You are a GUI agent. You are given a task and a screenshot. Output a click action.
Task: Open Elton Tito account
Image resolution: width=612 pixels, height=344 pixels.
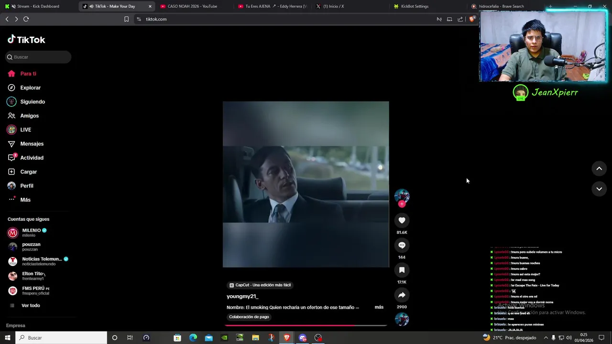(x=27, y=276)
